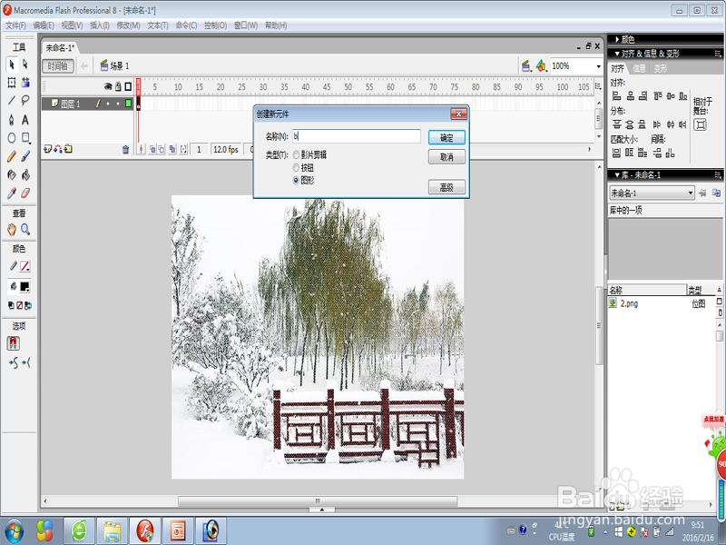Click the Delete Layer trash icon
Viewport: 726px width, 545px height.
[125, 149]
